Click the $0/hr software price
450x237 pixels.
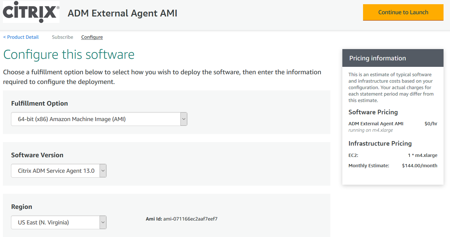click(431, 124)
